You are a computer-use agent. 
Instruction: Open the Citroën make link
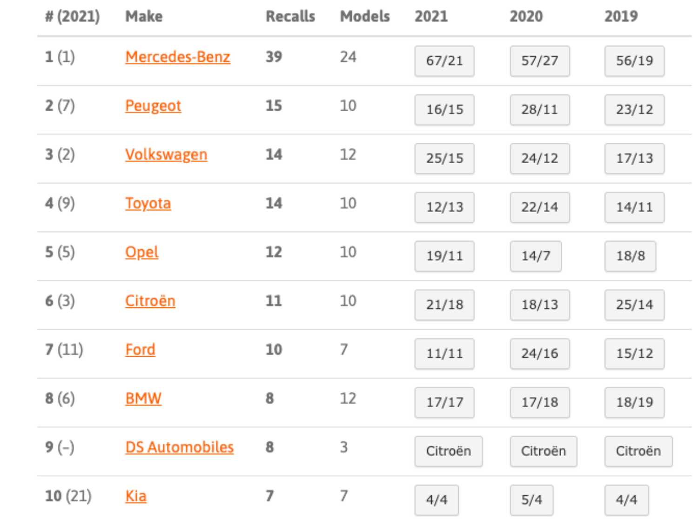tap(150, 301)
